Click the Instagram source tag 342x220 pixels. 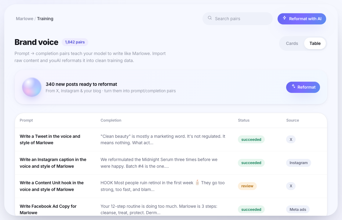click(x=298, y=163)
